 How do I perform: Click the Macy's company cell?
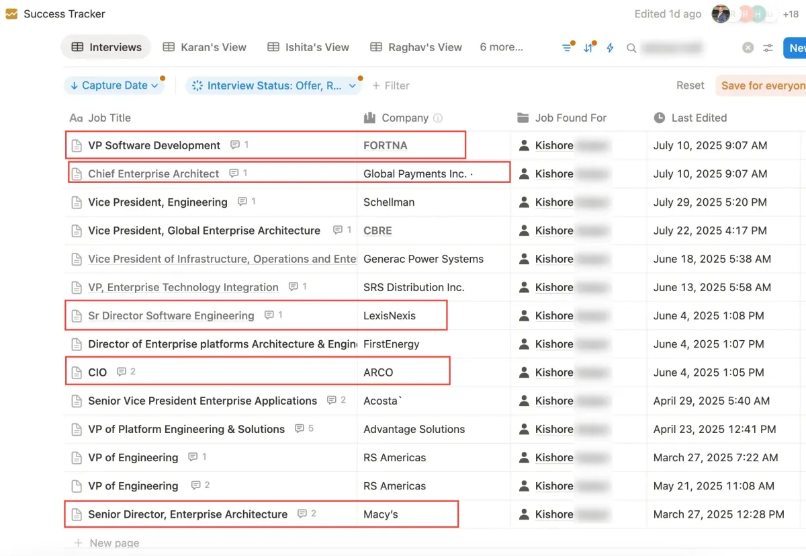[x=381, y=514]
